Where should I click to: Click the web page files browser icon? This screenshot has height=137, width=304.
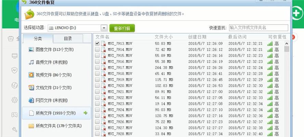click(31, 100)
